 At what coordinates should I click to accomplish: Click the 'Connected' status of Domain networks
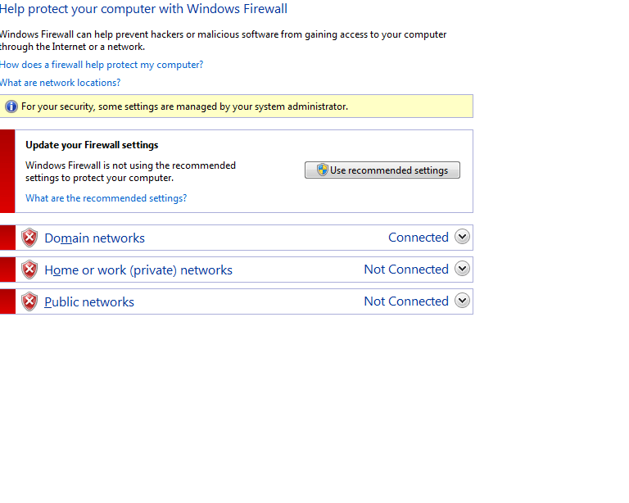[x=419, y=237]
